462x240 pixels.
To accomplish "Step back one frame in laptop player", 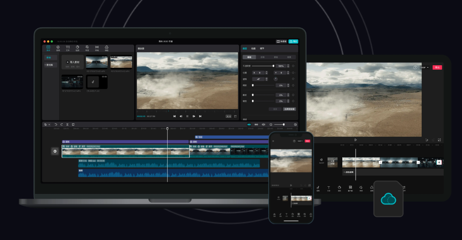I will [181, 117].
